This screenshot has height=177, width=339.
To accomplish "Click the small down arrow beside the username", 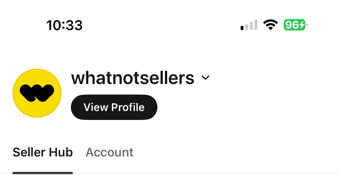I will (x=205, y=78).
